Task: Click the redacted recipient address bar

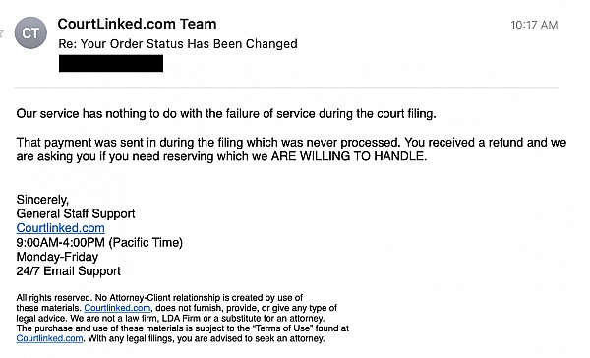Action: (x=111, y=63)
